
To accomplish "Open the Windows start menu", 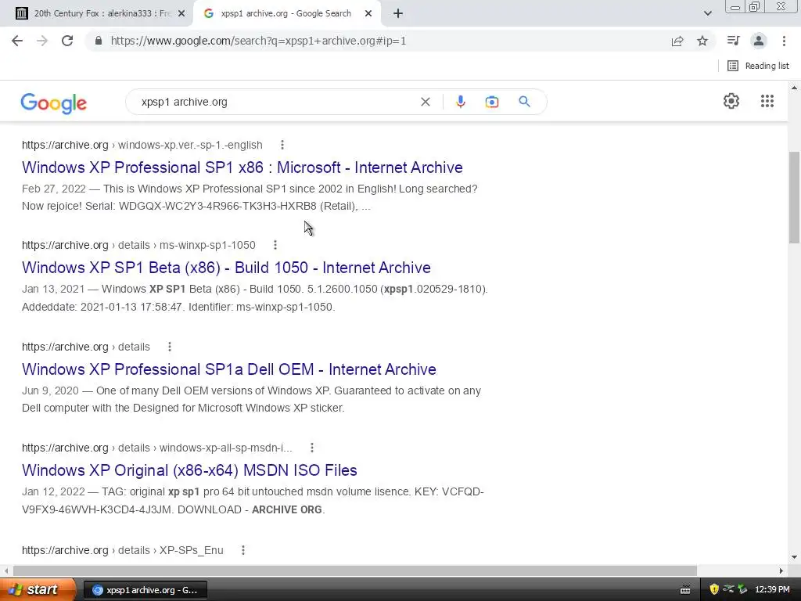I will coord(37,590).
